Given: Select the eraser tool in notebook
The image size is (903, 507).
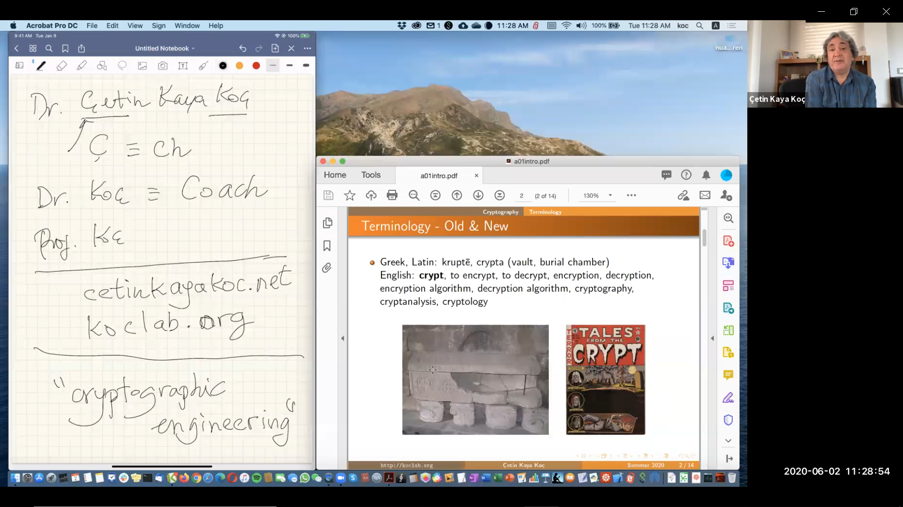Looking at the screenshot, I should point(62,66).
